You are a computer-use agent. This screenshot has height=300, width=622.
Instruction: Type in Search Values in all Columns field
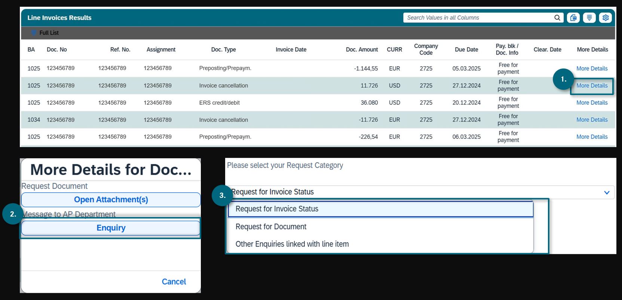(x=479, y=18)
